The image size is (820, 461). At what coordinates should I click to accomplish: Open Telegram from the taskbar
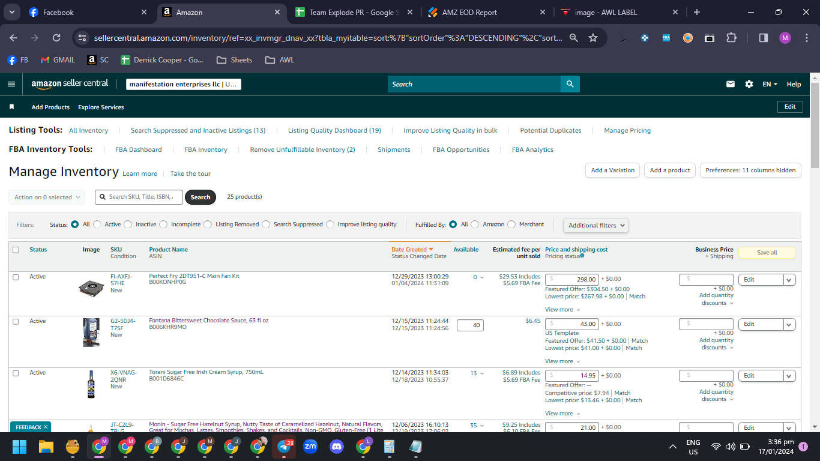click(284, 447)
